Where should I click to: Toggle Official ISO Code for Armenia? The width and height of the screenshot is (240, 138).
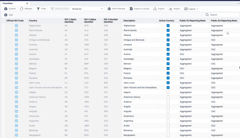point(16,44)
